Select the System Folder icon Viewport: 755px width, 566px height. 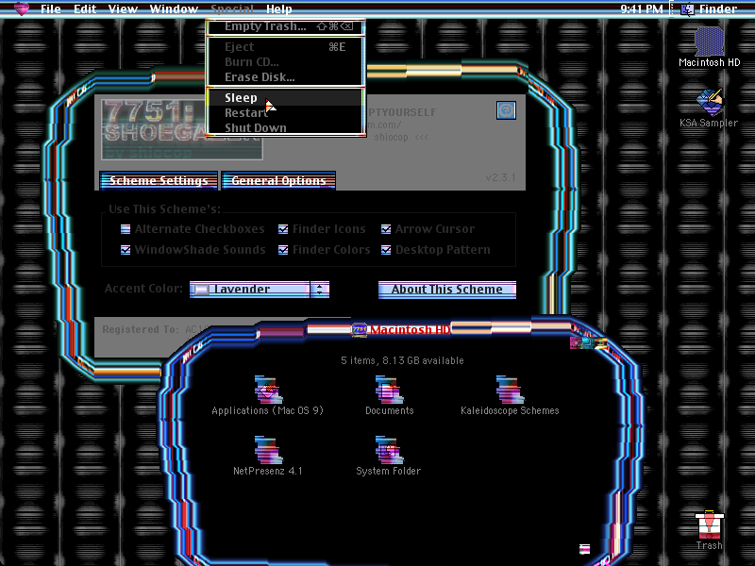click(x=389, y=450)
